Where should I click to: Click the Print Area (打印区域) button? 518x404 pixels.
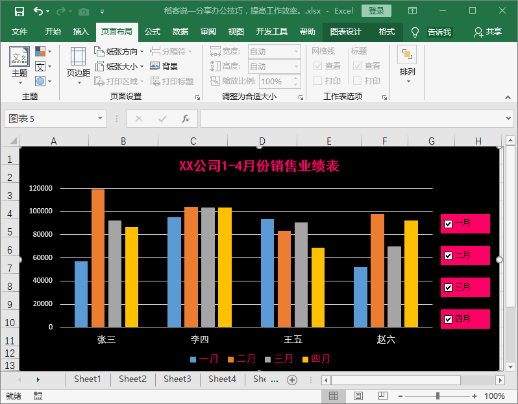(x=119, y=81)
